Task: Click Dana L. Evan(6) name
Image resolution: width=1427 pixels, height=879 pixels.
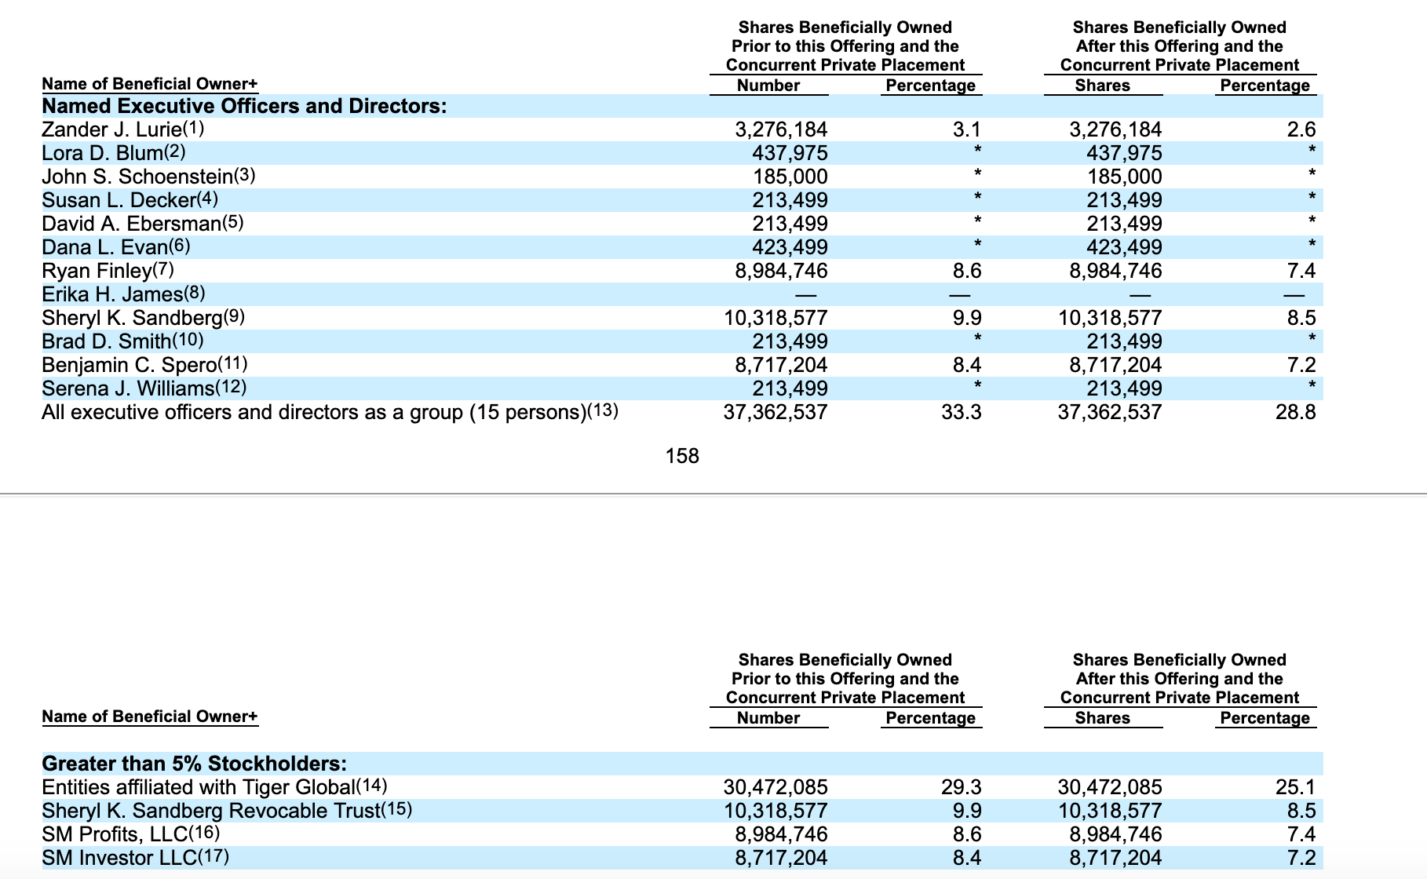Action: click(116, 246)
